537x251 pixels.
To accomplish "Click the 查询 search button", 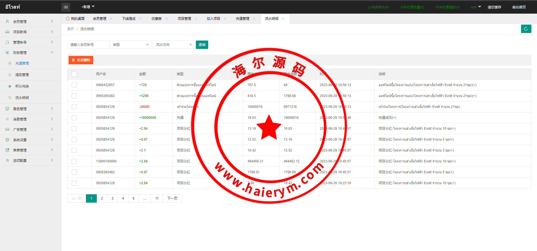I will point(202,45).
